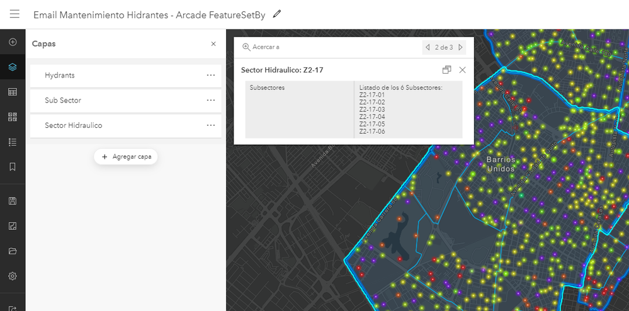Screen dimensions: 629x311
Task: Click the Open folder sidebar icon
Action: 13,251
